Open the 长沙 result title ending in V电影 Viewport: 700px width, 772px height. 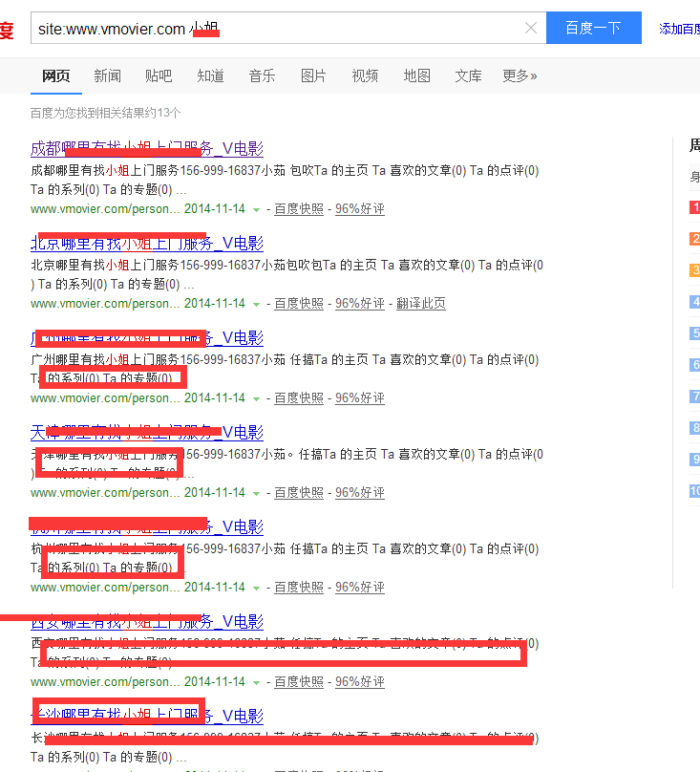click(147, 716)
